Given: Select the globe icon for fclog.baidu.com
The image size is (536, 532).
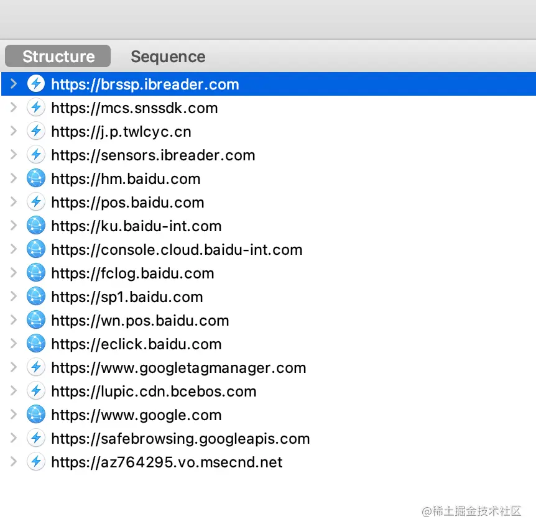Looking at the screenshot, I should tap(35, 273).
